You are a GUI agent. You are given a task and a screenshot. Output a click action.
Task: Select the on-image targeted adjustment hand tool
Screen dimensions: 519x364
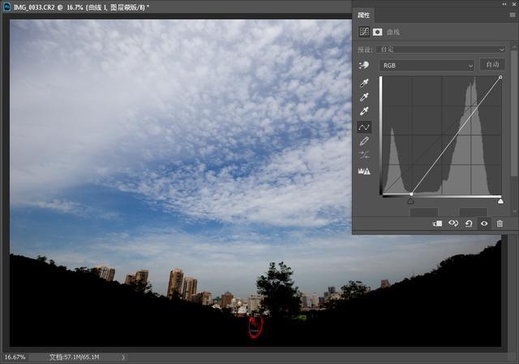pos(364,66)
